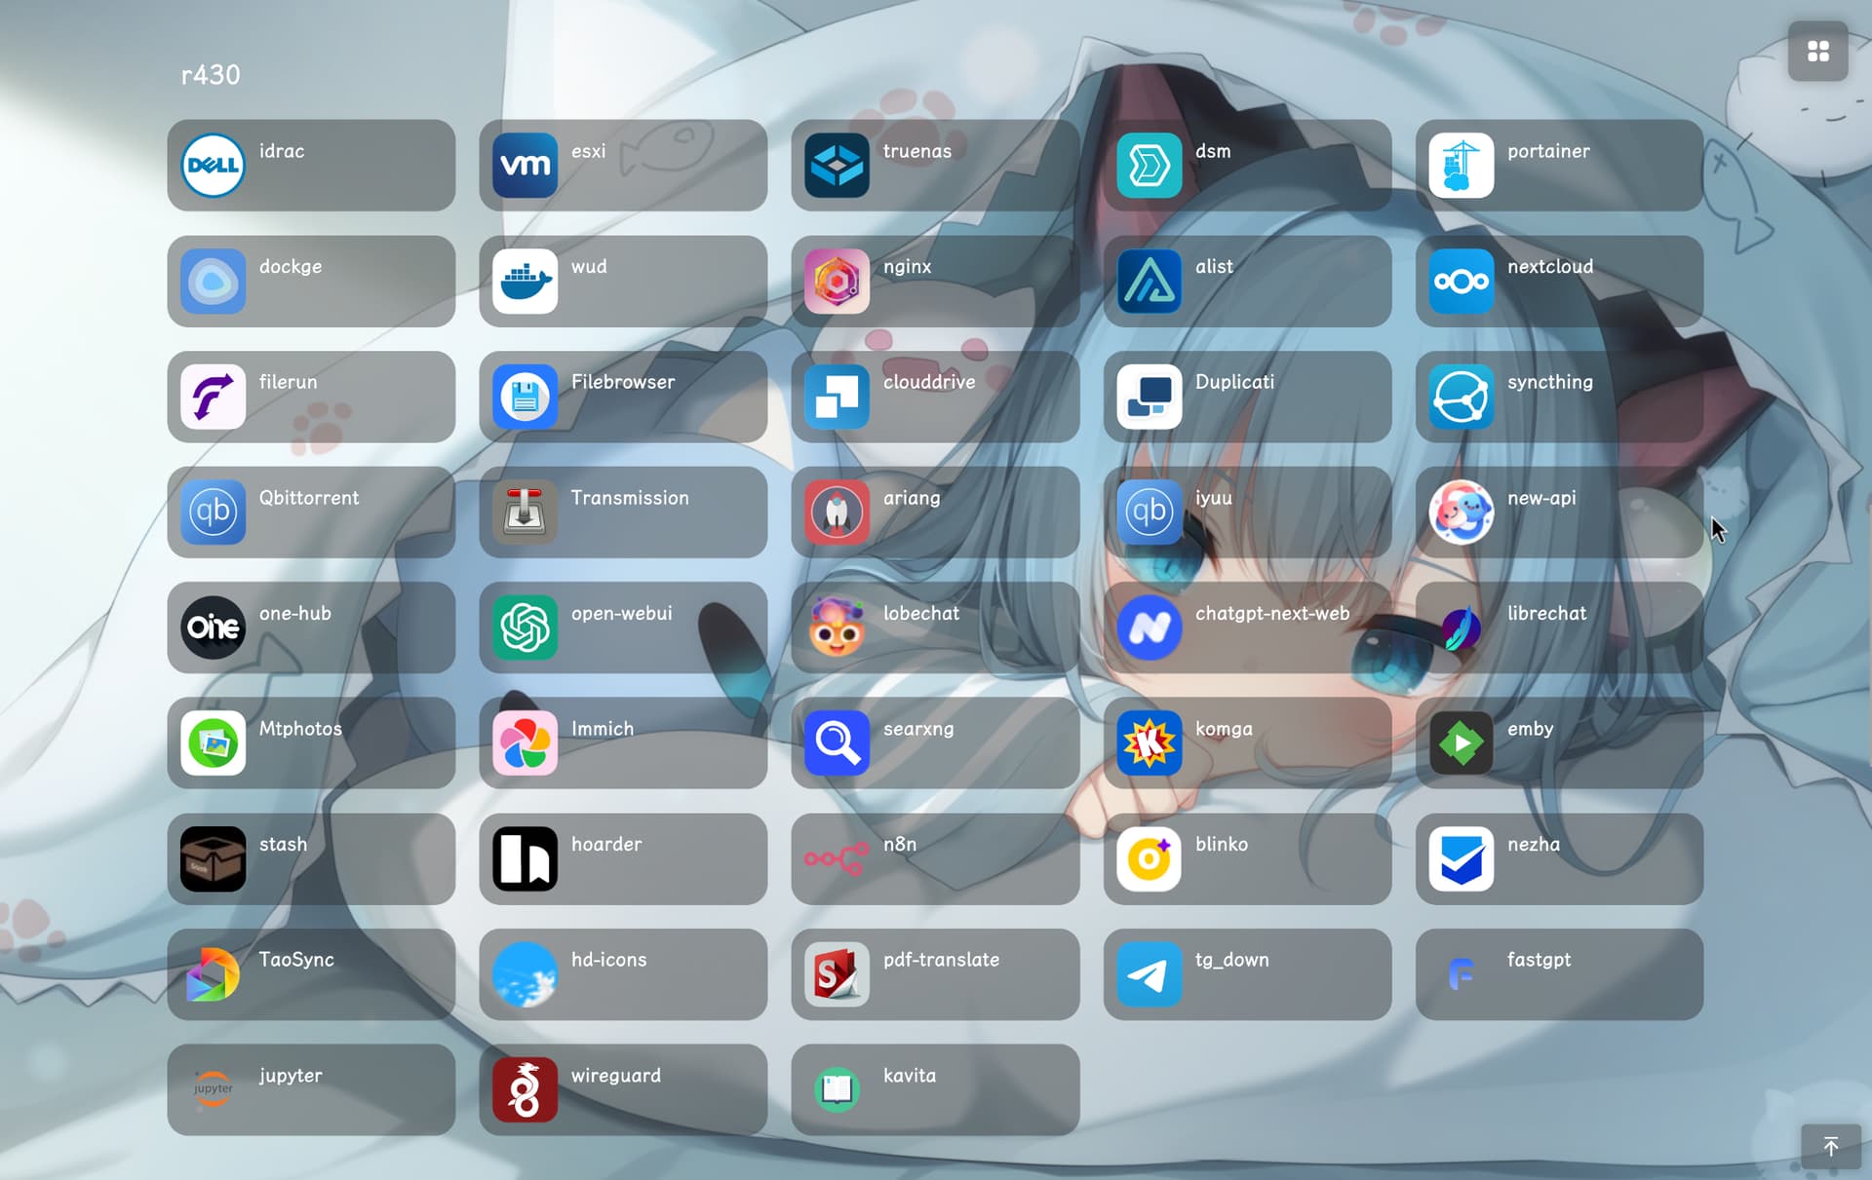The width and height of the screenshot is (1872, 1180).
Task: Launch the dsm icon
Action: (x=1149, y=166)
